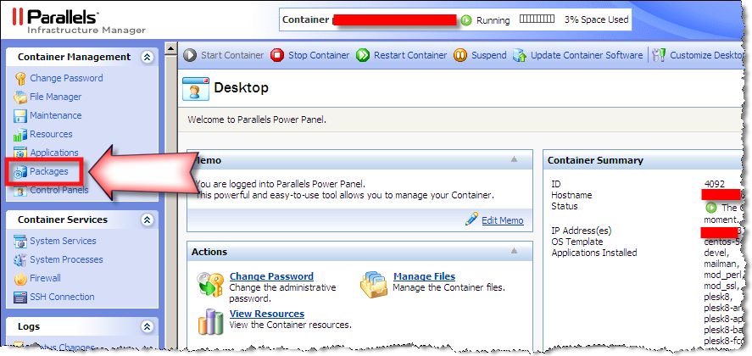
Task: Click the Manage Files folder icon in Actions
Action: 374,284
